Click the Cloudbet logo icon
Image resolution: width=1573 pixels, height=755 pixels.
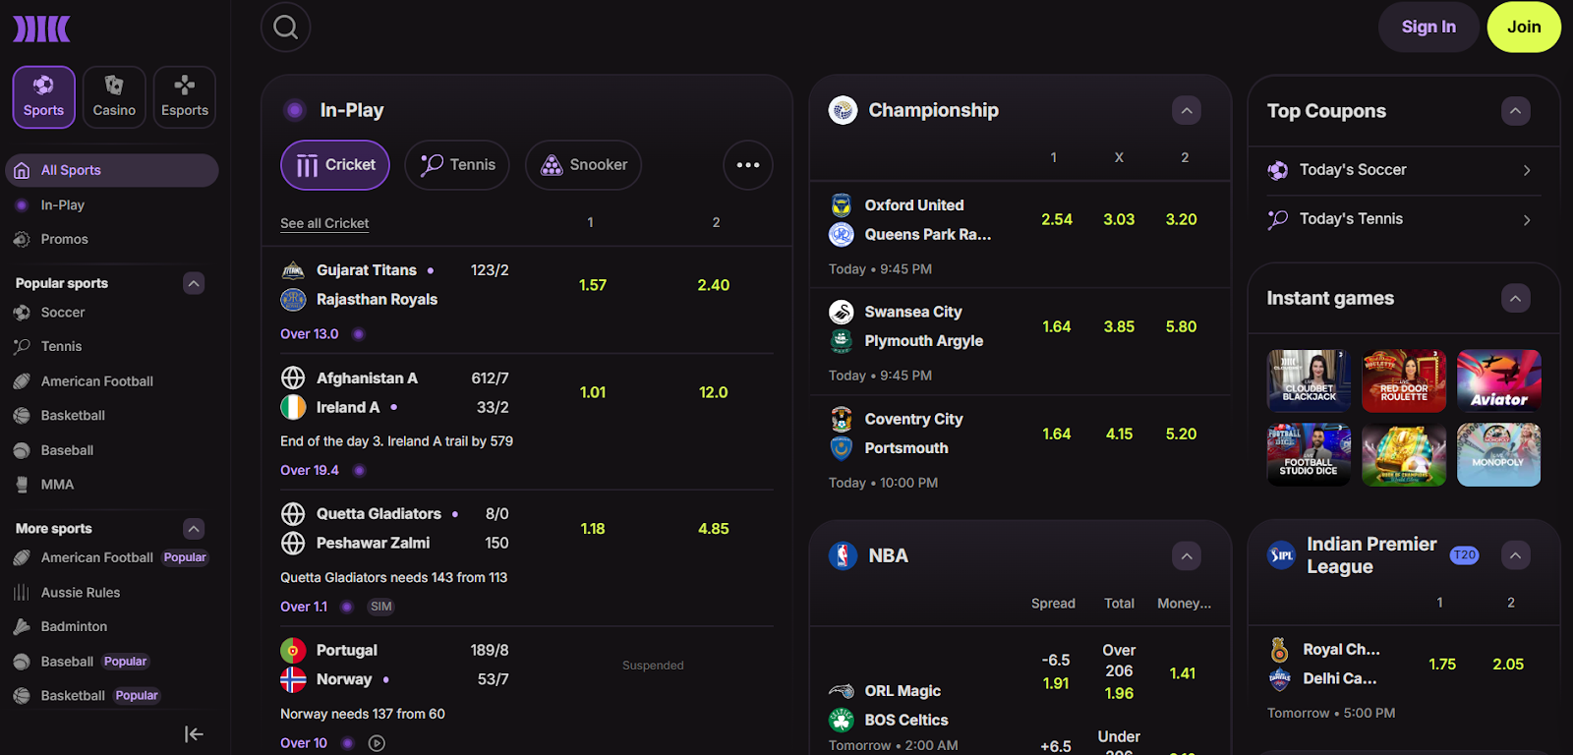41,29
